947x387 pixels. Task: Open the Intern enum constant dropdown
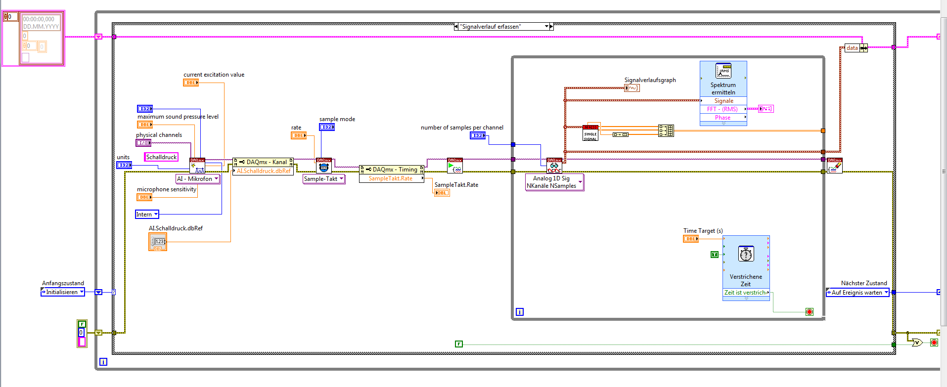147,215
